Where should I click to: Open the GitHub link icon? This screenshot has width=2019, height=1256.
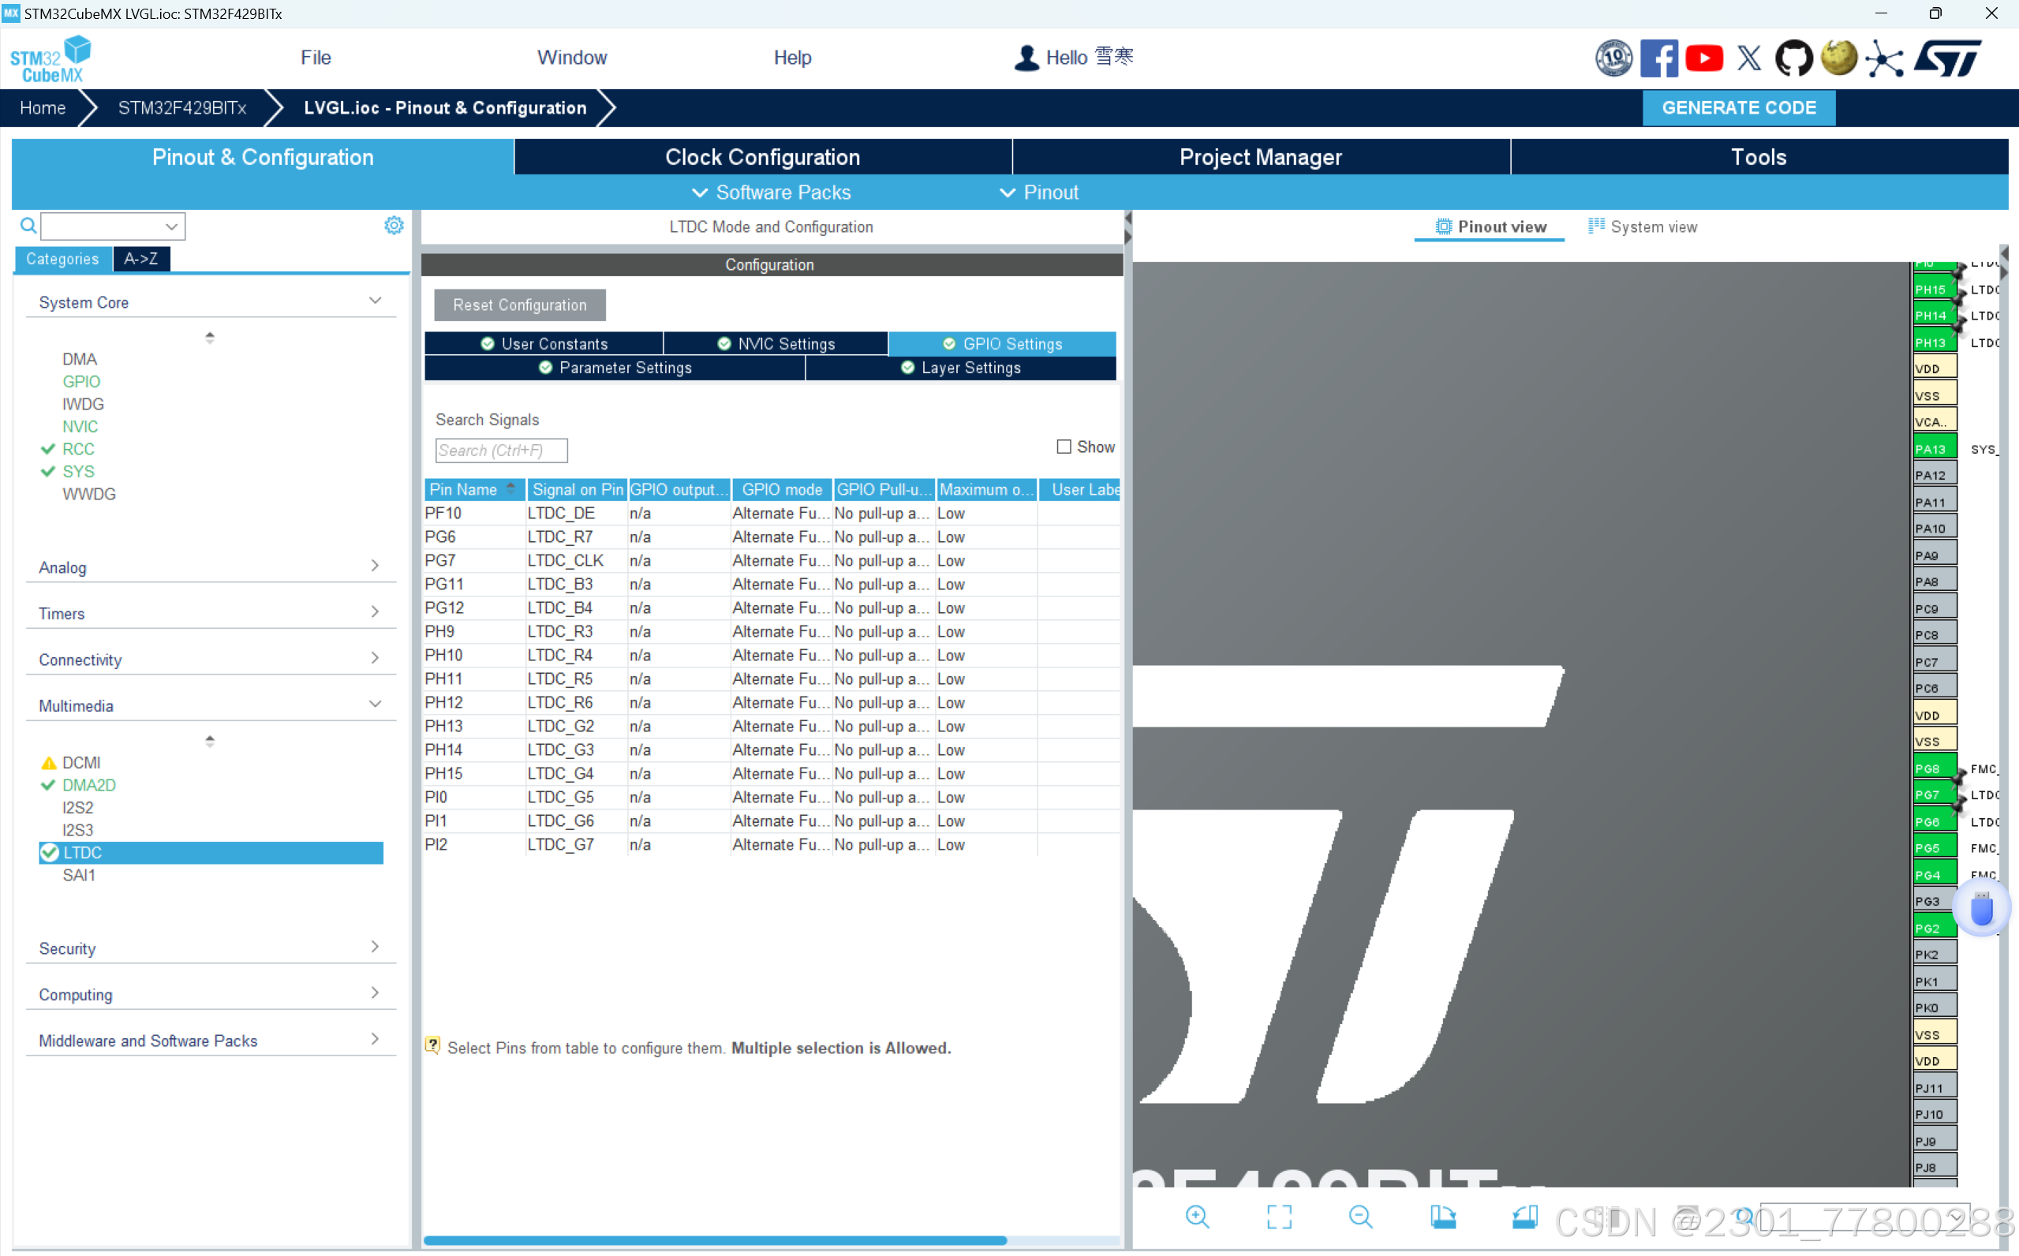tap(1794, 58)
